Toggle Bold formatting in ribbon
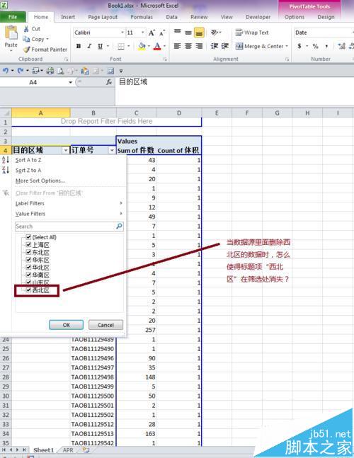Screen dimensions: 354x458 (x=79, y=46)
